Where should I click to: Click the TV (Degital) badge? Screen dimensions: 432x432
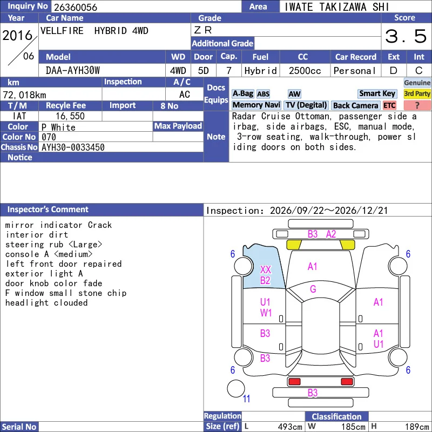[x=306, y=105]
